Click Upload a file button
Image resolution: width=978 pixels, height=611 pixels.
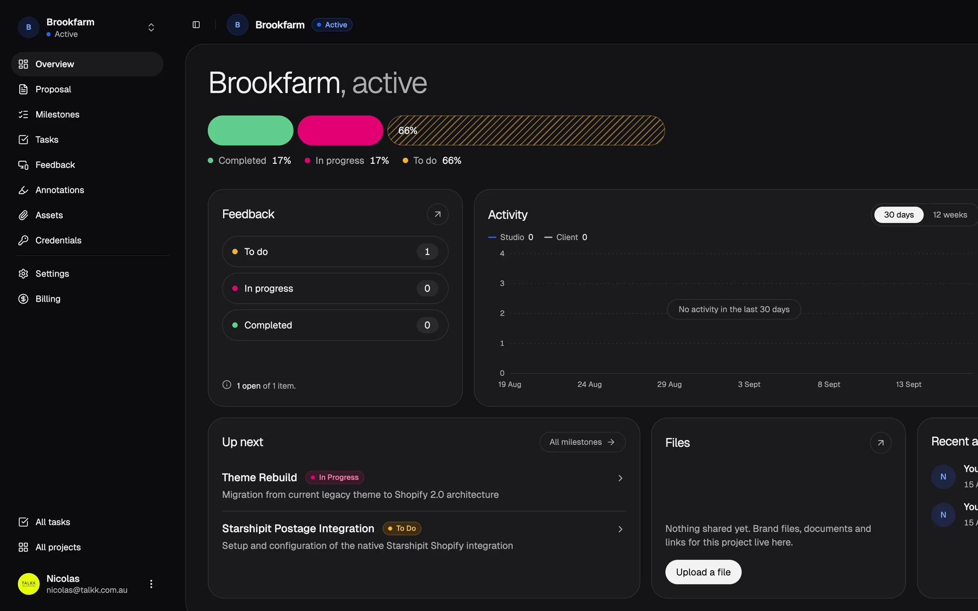coord(703,572)
